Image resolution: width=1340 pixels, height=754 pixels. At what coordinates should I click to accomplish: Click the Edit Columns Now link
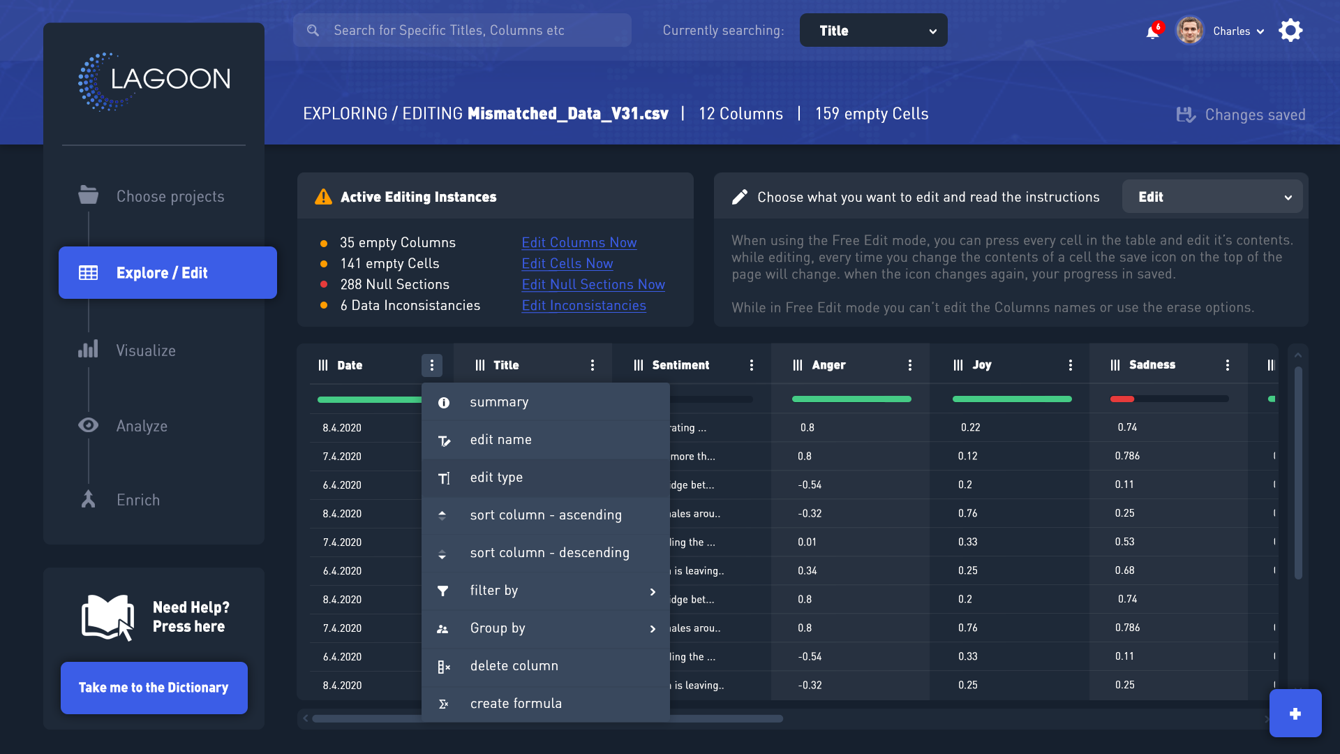579,242
